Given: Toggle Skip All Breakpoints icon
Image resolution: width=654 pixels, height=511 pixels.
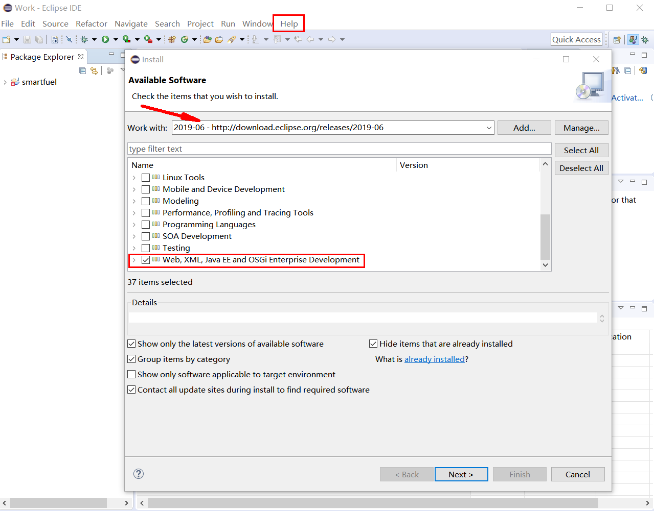Looking at the screenshot, I should [69, 39].
